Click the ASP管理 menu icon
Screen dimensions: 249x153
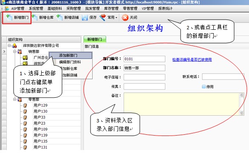[x=7, y=8]
